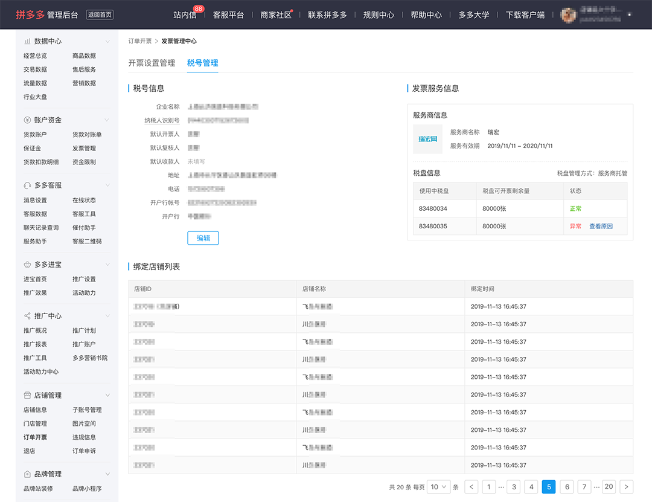Screen dimensions: 652x502
Task: Open 站内信 in top navigation
Action: tap(185, 15)
